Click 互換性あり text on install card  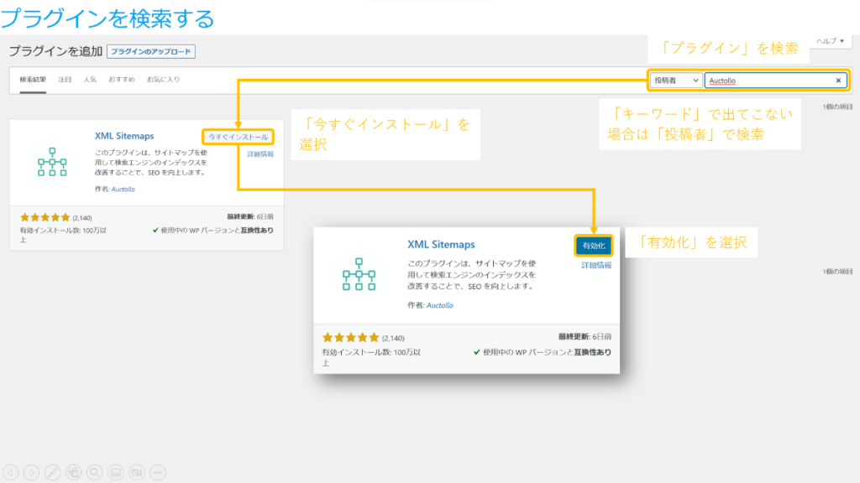click(x=257, y=231)
